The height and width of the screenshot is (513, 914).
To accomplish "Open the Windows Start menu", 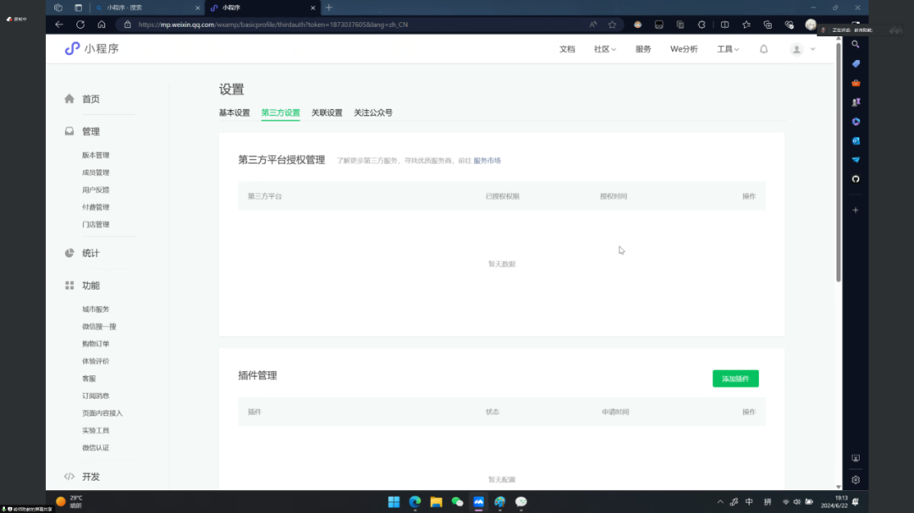I will [394, 502].
